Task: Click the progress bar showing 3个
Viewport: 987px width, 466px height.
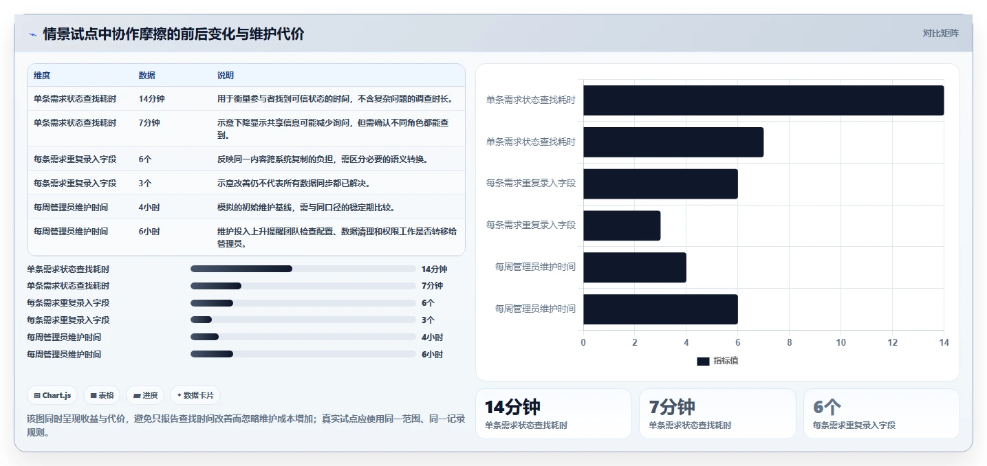Action: point(303,320)
